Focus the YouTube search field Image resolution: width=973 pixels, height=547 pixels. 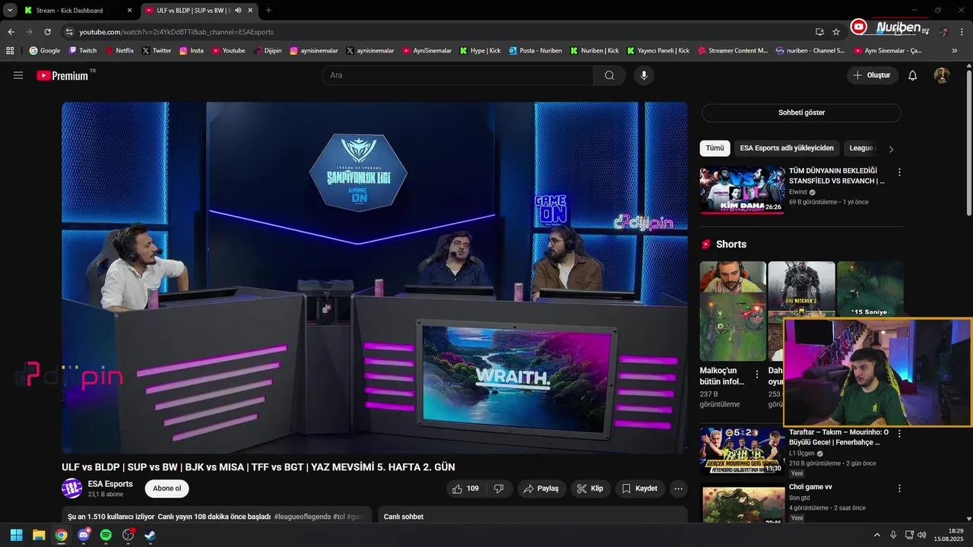(458, 75)
